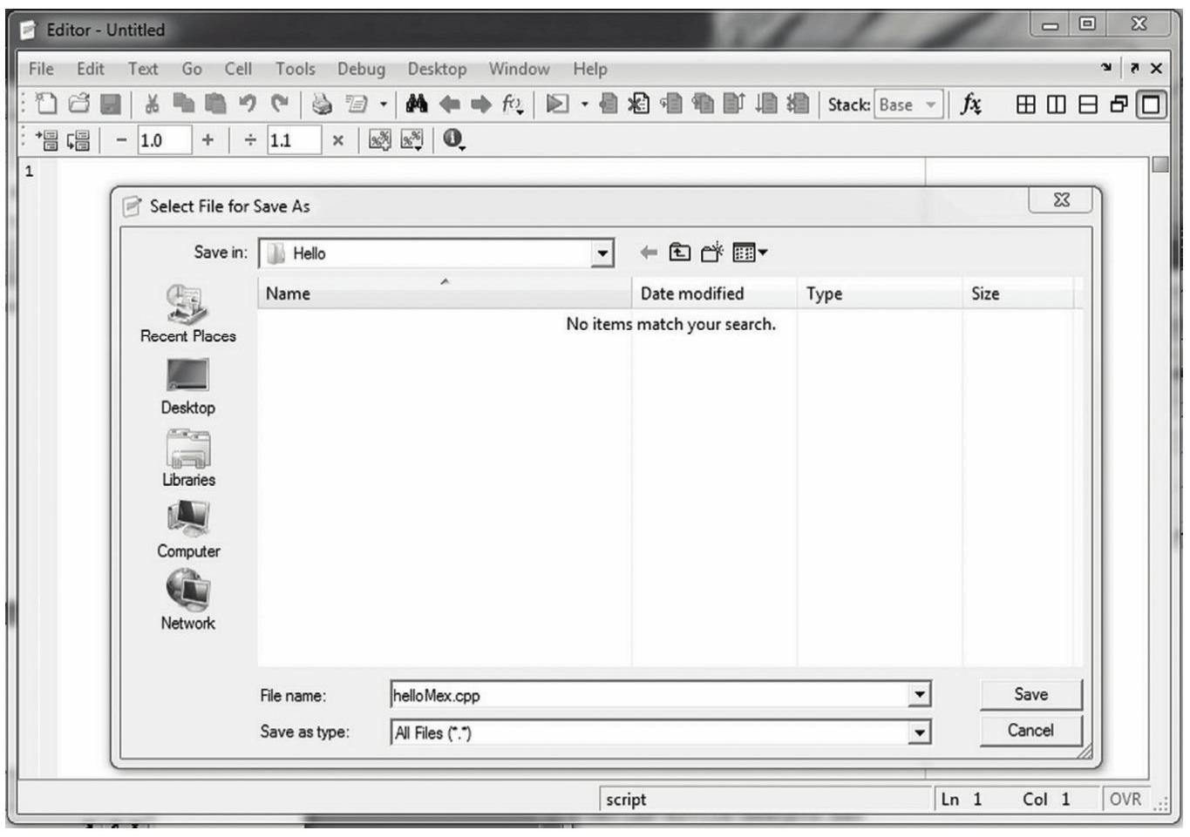1190x837 pixels.
Task: Open the Edit menu
Action: tap(90, 69)
